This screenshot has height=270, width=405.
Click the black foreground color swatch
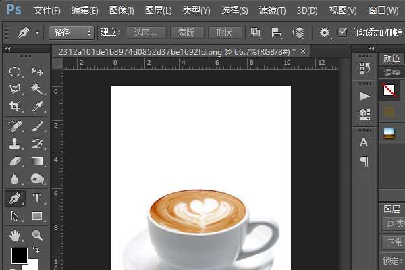point(19,256)
